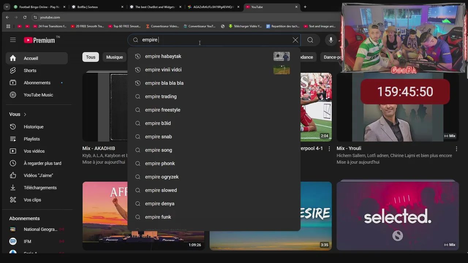Open Vos clips in sidebar
Image resolution: width=468 pixels, height=263 pixels.
(x=37, y=200)
